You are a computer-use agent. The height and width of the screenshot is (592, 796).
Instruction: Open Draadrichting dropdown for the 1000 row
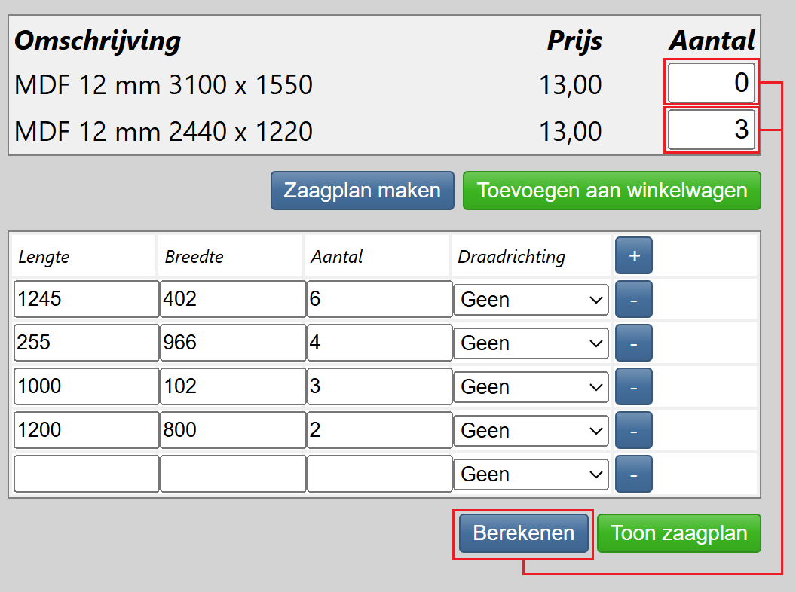click(x=531, y=386)
